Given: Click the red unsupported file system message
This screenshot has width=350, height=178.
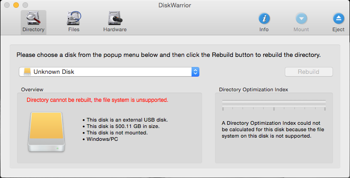Looking at the screenshot, I should pos(97,100).
